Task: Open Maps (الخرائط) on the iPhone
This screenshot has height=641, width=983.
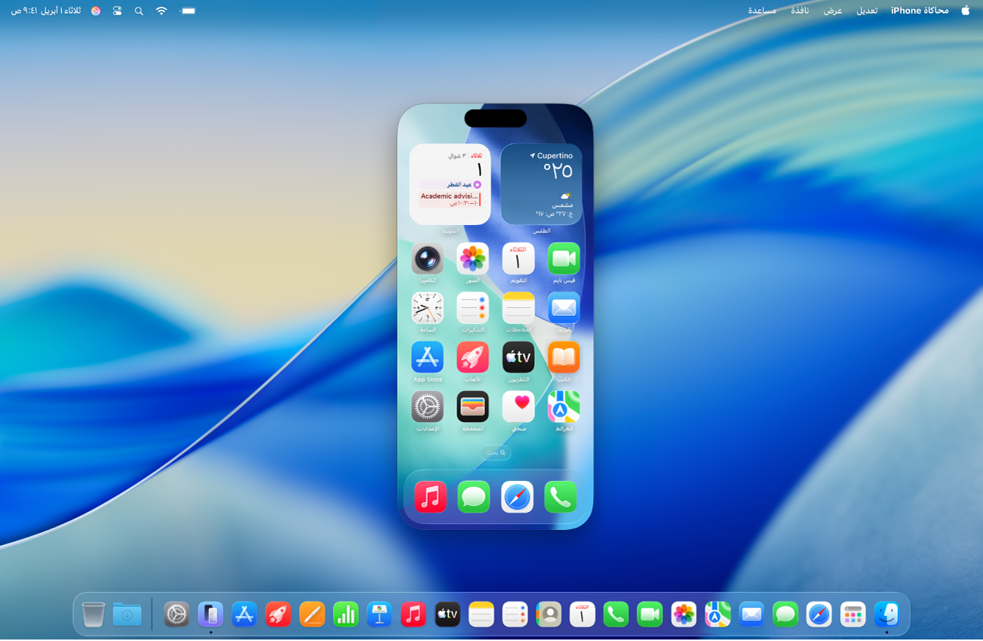Action: coord(564,406)
